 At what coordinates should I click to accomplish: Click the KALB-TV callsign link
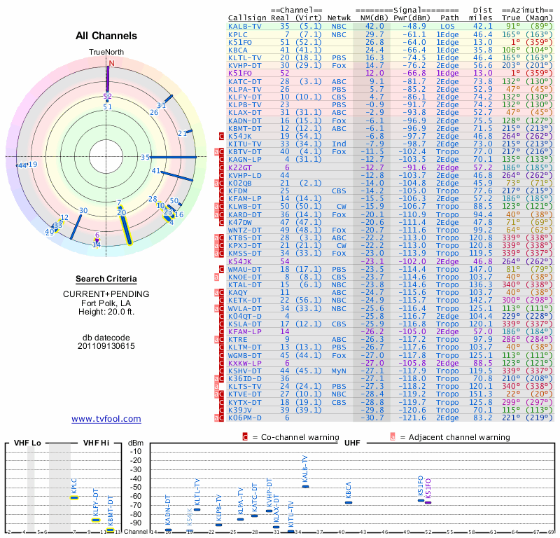(244, 26)
